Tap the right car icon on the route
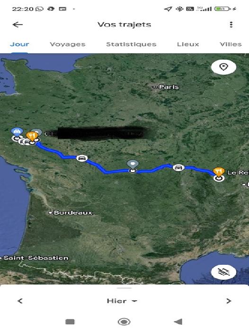This screenshot has height=331, width=249. [x=178, y=167]
